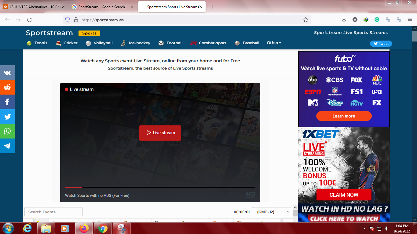Open the round 'A' extension icon
Image resolution: width=417 pixels, height=234 pixels.
[355, 20]
